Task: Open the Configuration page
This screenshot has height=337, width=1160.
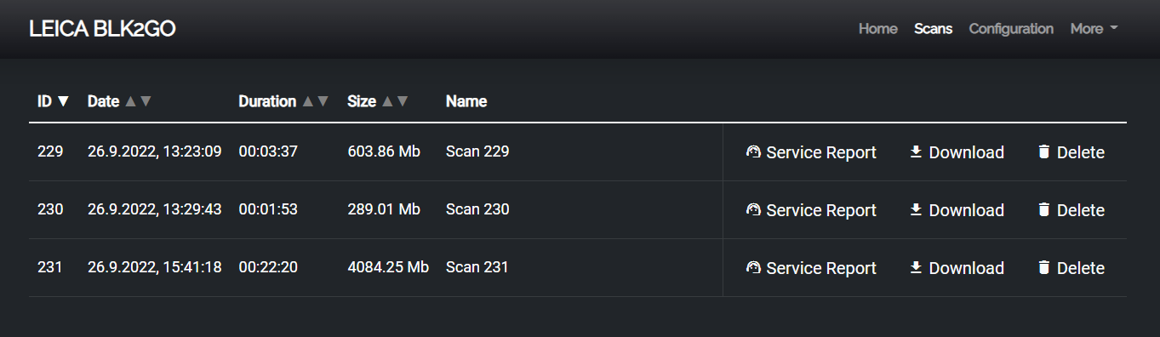Action: click(x=1011, y=29)
